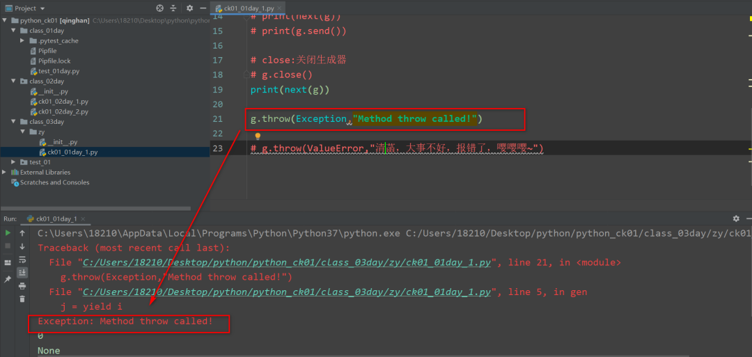
Task: Click the print icon in Run toolbar
Action: 22,286
